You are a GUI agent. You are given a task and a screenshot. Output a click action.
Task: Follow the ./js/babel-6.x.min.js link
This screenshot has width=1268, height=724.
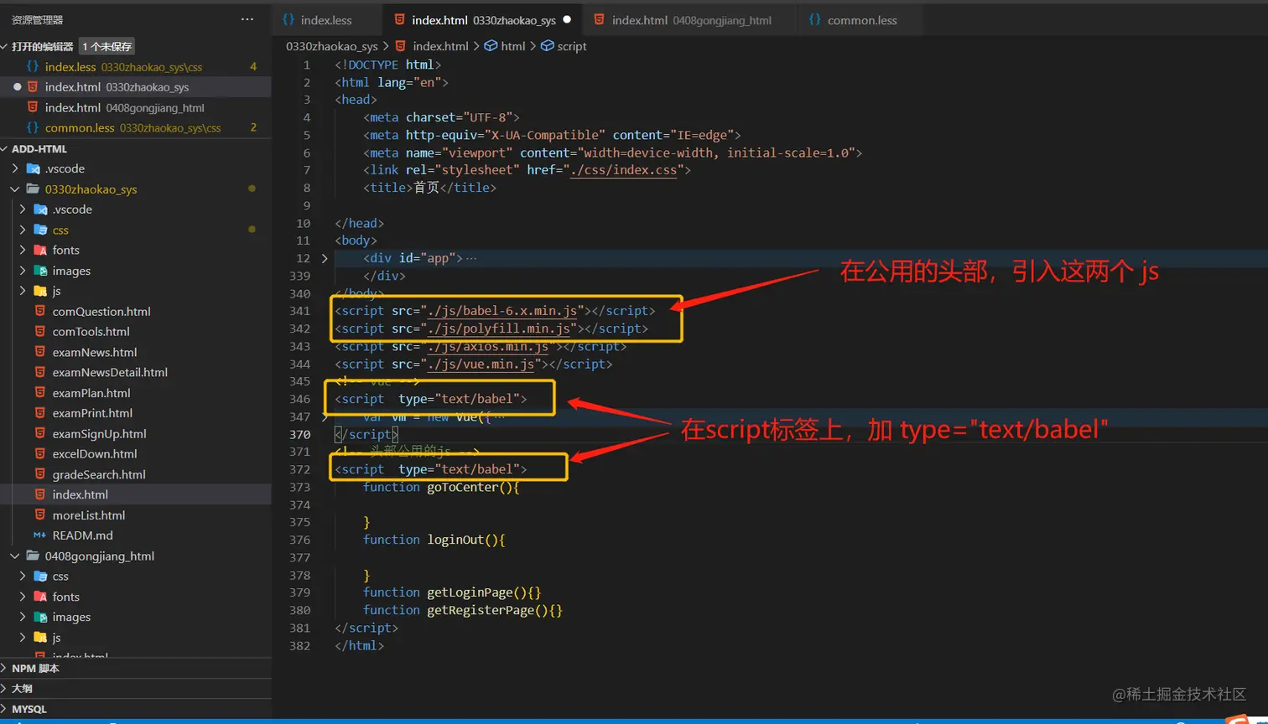click(x=504, y=311)
